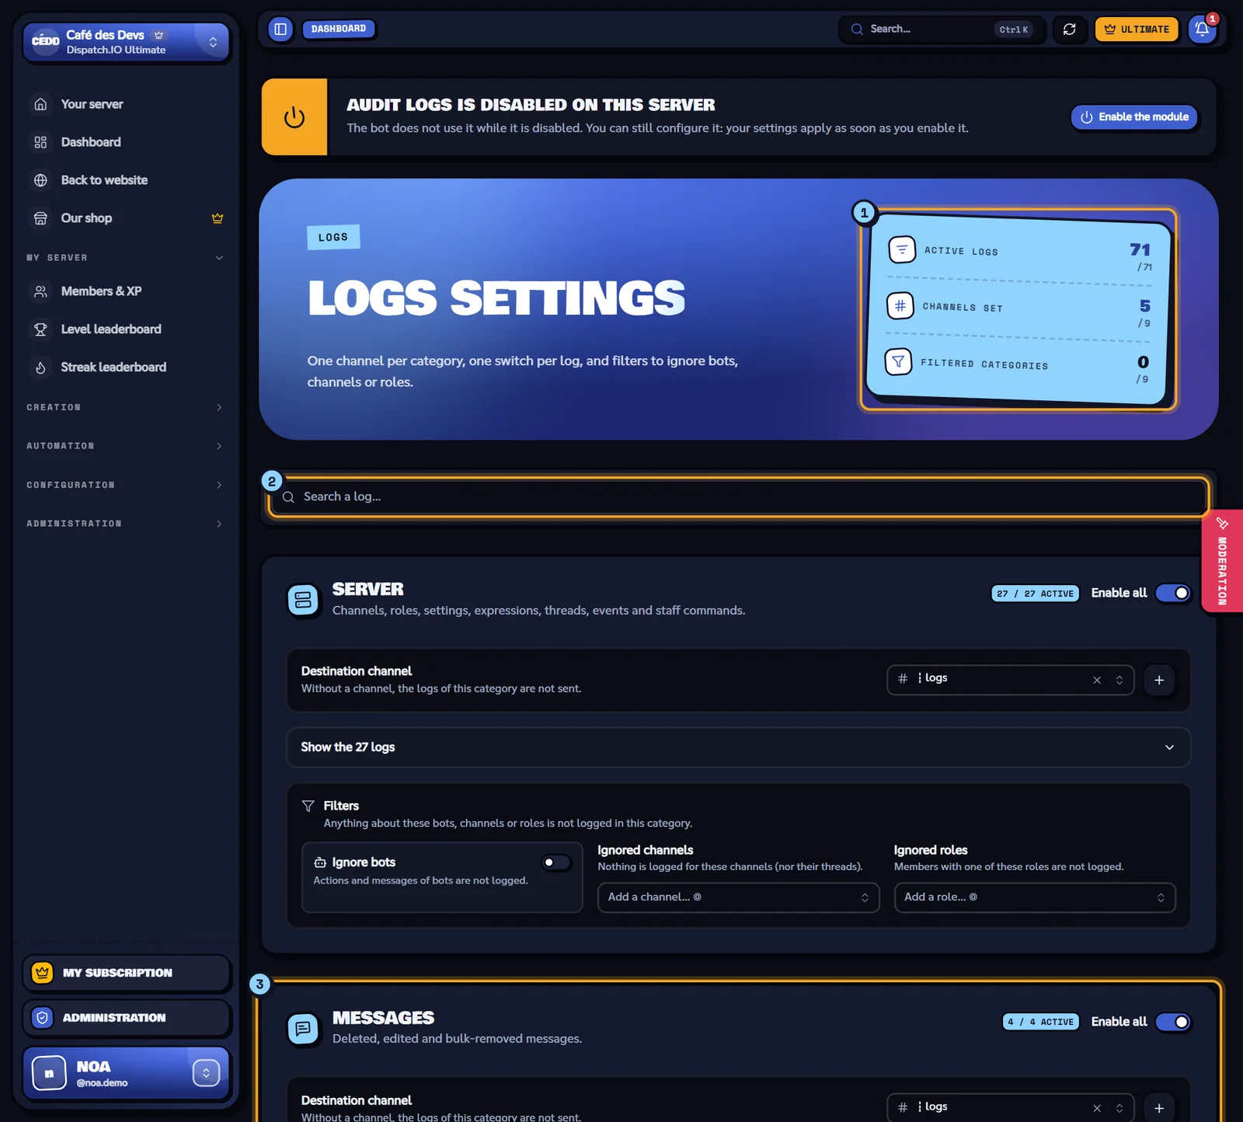
Task: Open the NOA user account menu
Action: pyautogui.click(x=127, y=1073)
